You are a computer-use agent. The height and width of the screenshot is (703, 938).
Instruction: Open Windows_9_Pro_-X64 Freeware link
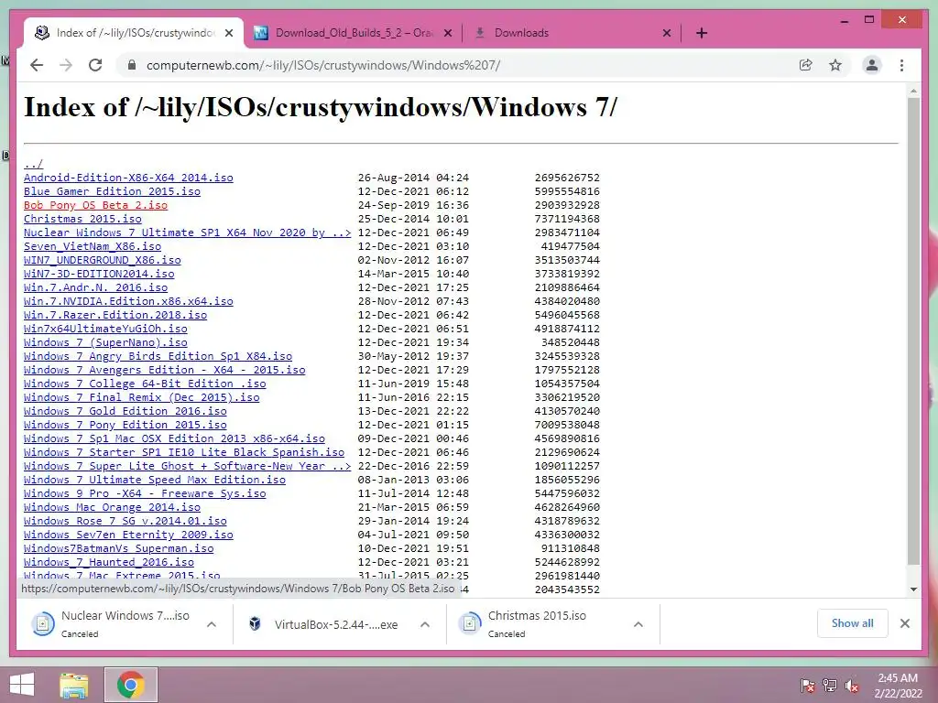pyautogui.click(x=145, y=493)
